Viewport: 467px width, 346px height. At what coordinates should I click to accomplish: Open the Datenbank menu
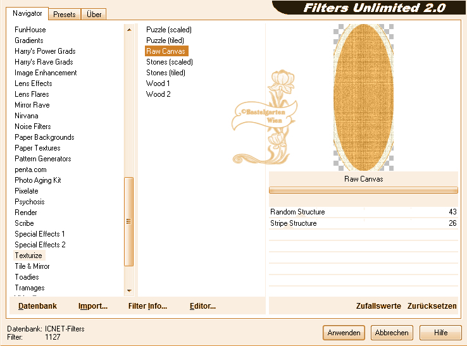[37, 306]
